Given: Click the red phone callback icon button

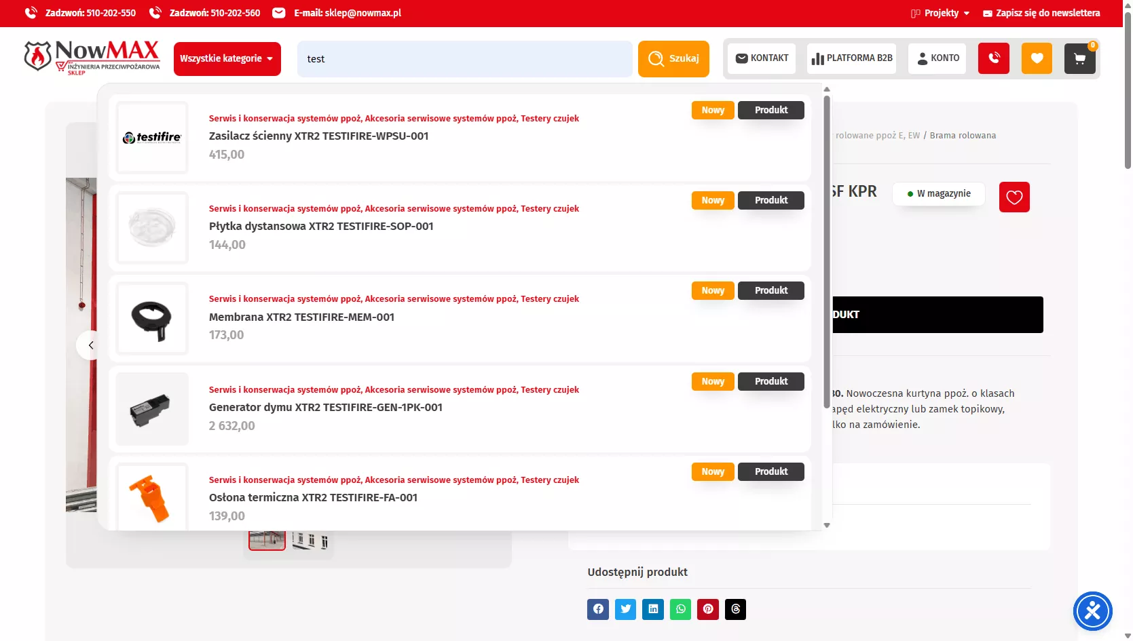Looking at the screenshot, I should tap(993, 58).
